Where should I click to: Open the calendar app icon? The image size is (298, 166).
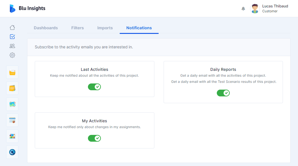coord(12,120)
